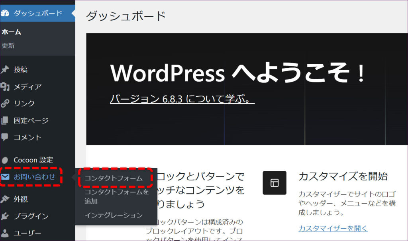Select コンタクトフォームを追加 from the submenu
408x241 pixels.
click(x=116, y=196)
